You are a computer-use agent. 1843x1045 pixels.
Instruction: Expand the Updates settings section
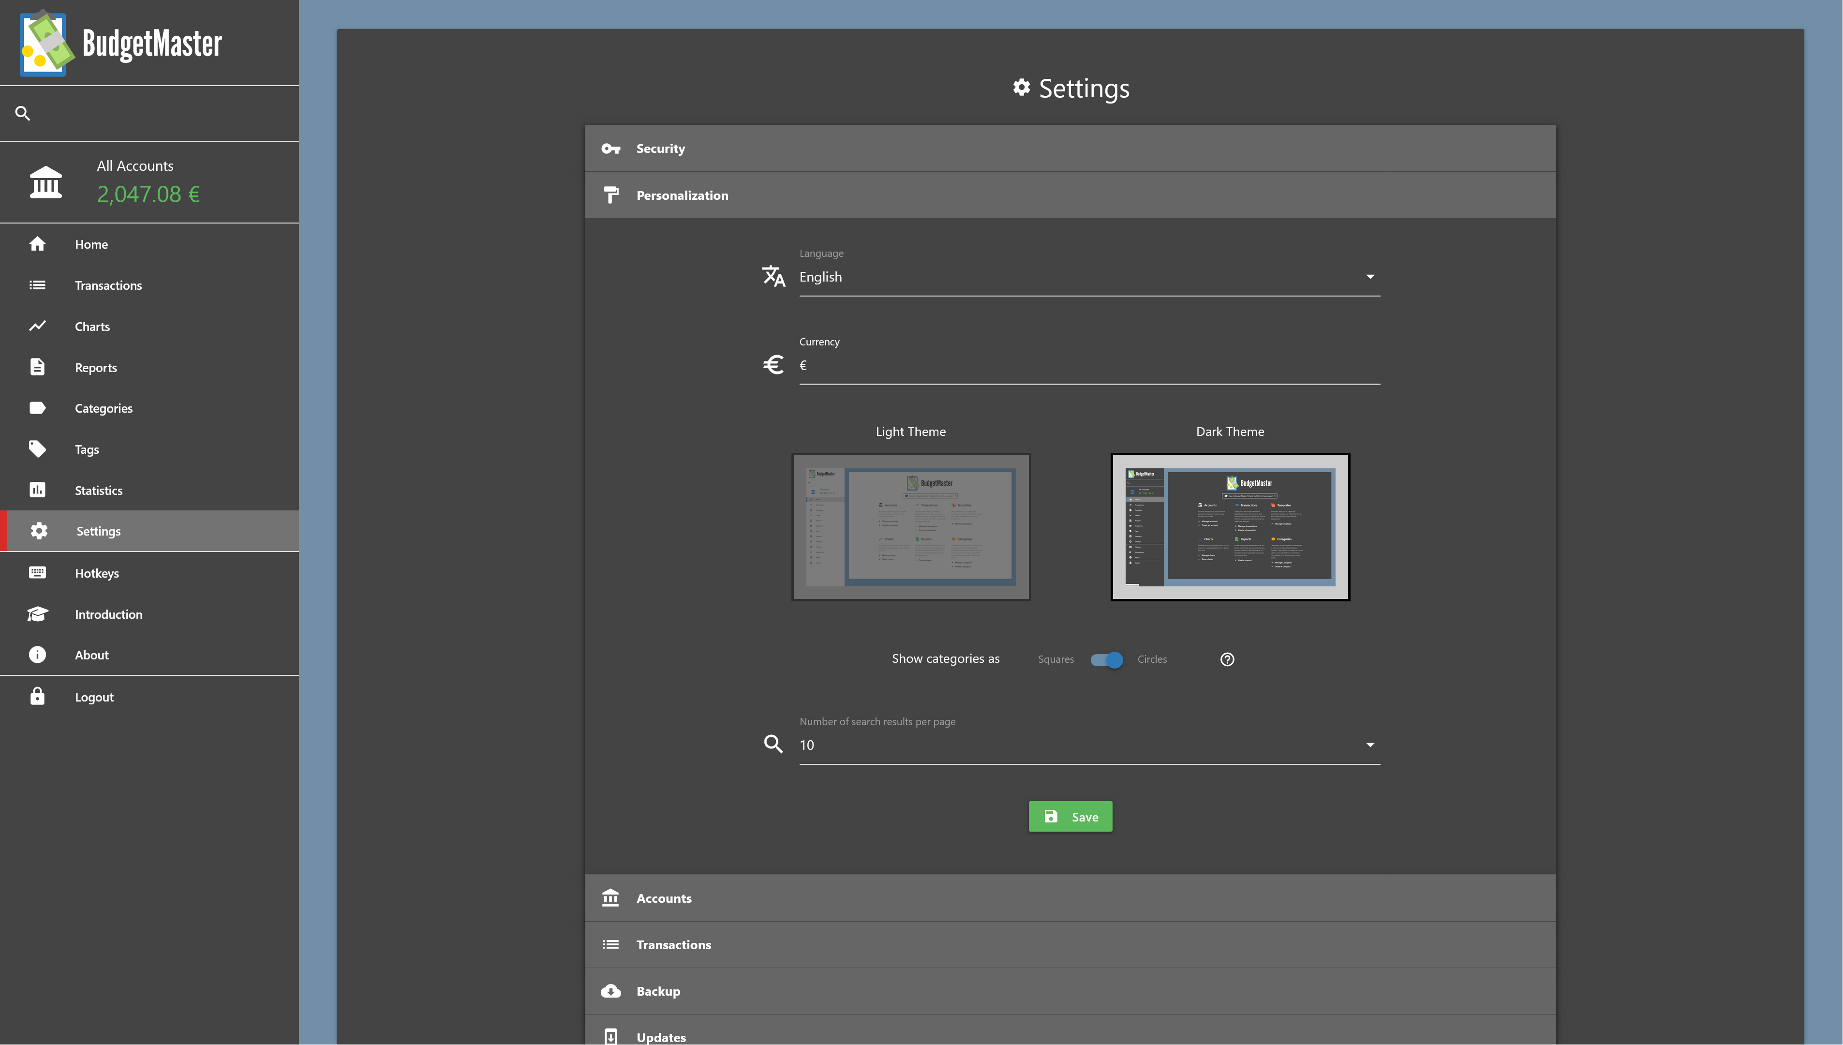pyautogui.click(x=1070, y=1030)
